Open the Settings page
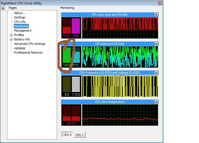 point(20,17)
